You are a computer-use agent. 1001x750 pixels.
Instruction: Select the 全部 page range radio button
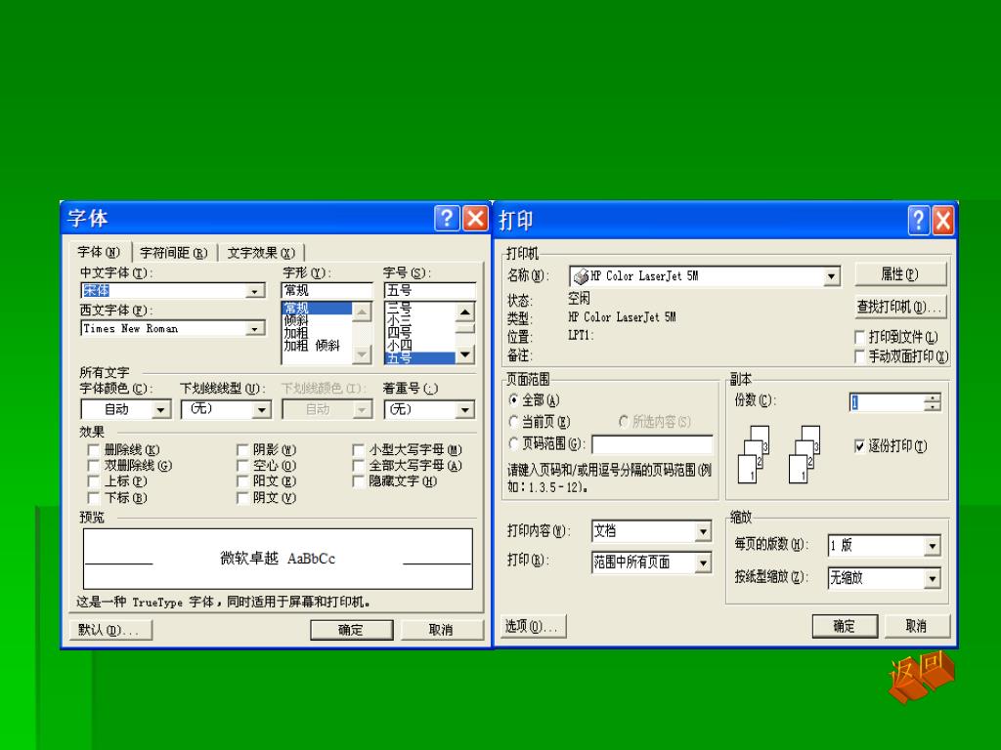(513, 399)
